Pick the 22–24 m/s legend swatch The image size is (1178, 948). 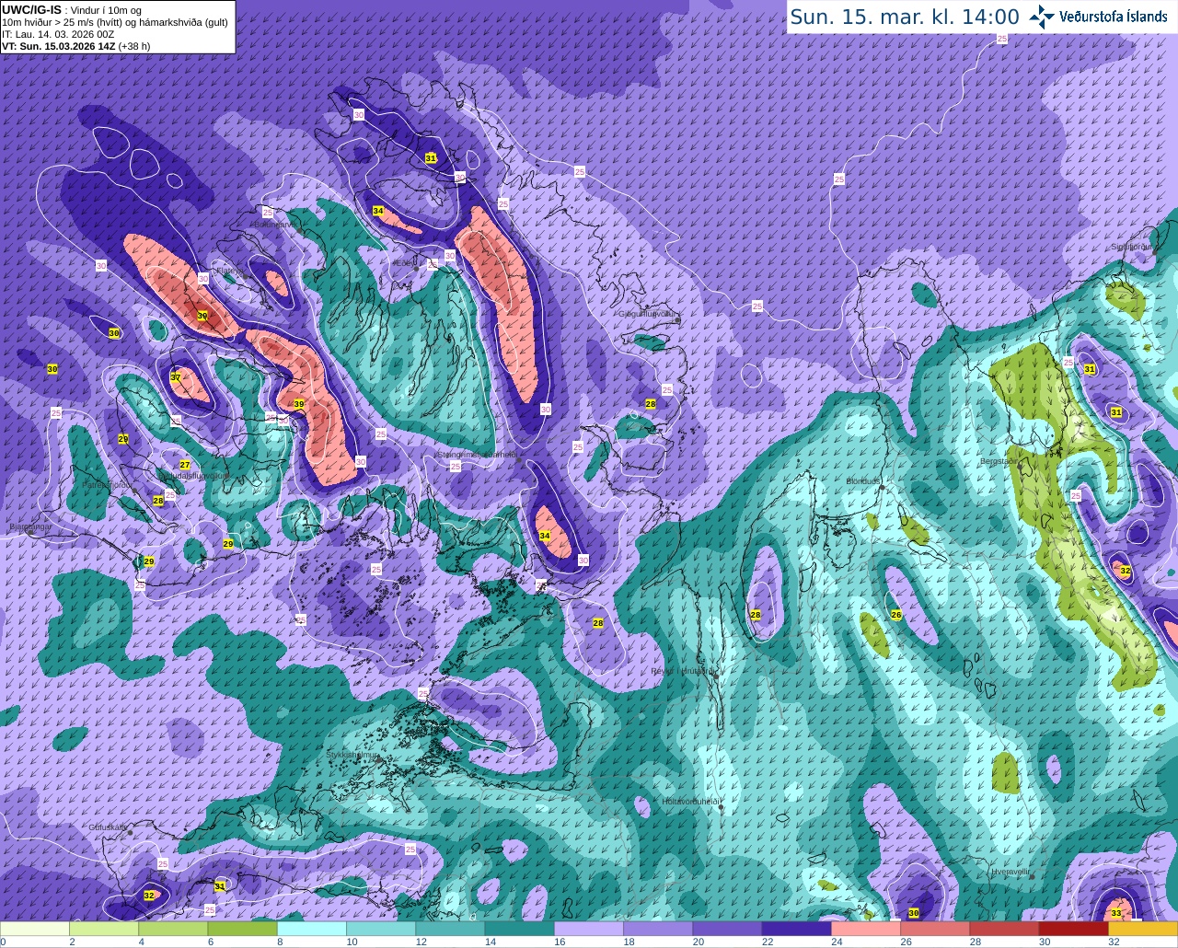pyautogui.click(x=797, y=929)
